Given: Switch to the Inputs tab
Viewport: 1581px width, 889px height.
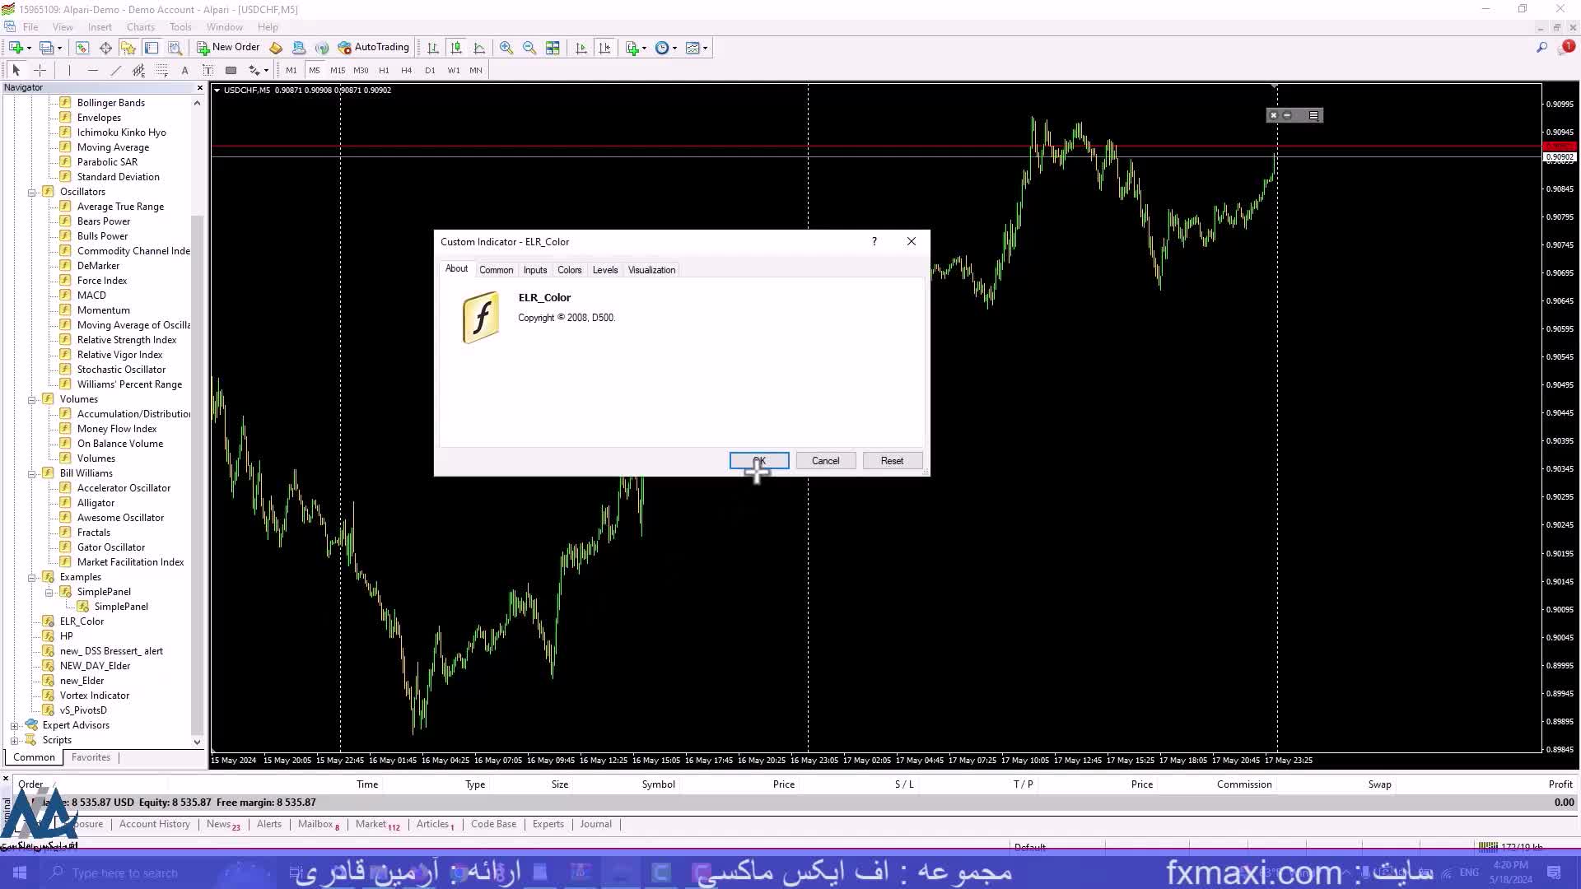Looking at the screenshot, I should (x=534, y=270).
